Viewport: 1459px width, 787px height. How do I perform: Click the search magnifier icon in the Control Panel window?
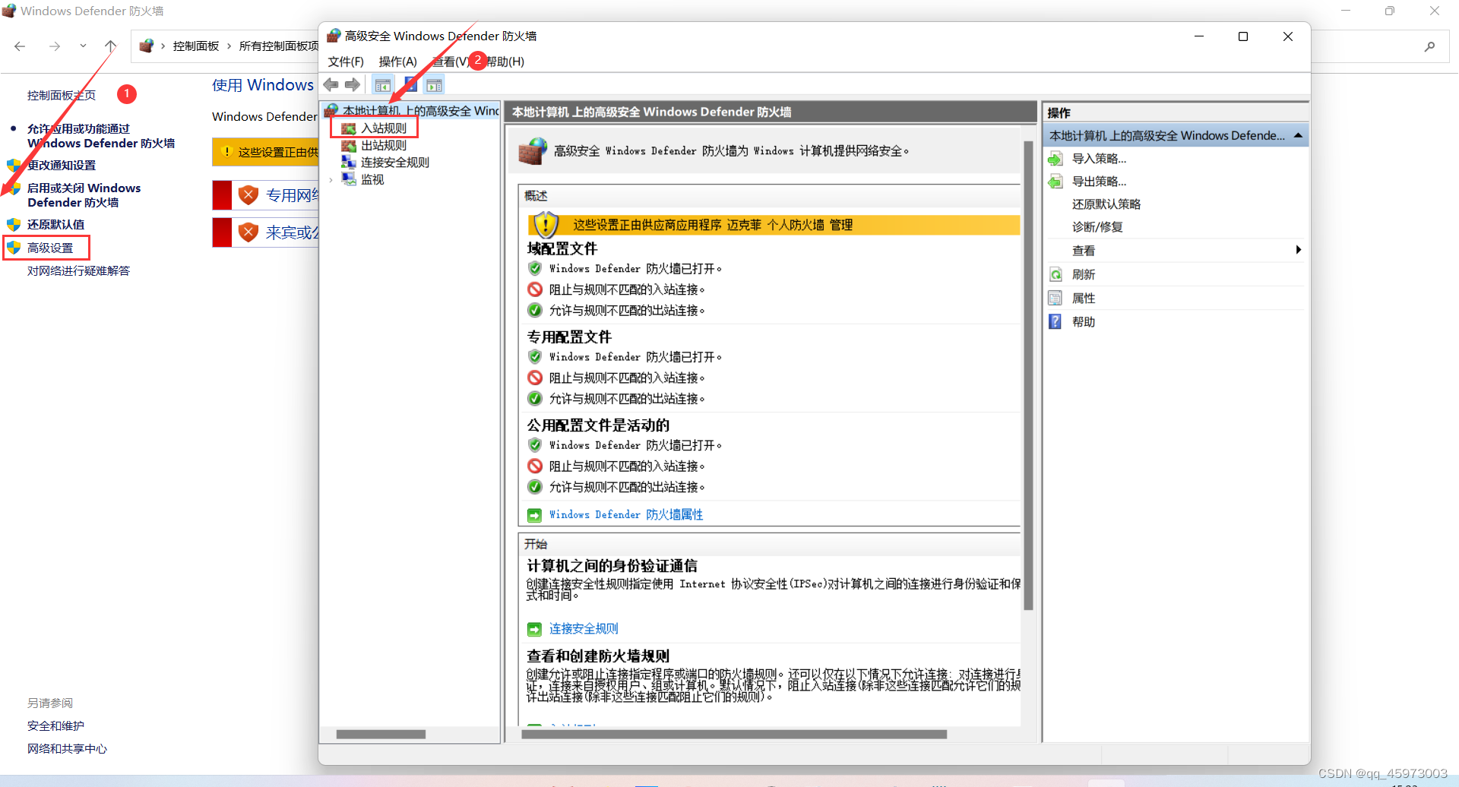(x=1429, y=46)
